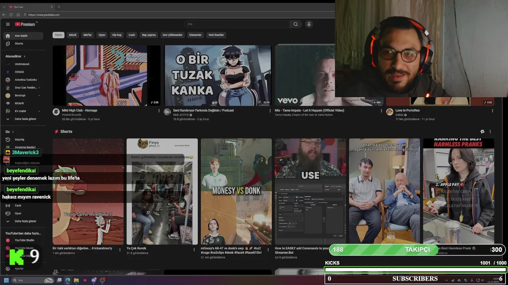This screenshot has width=508, height=285.
Task: Open the Siz section chevron
Action: click(x=13, y=131)
